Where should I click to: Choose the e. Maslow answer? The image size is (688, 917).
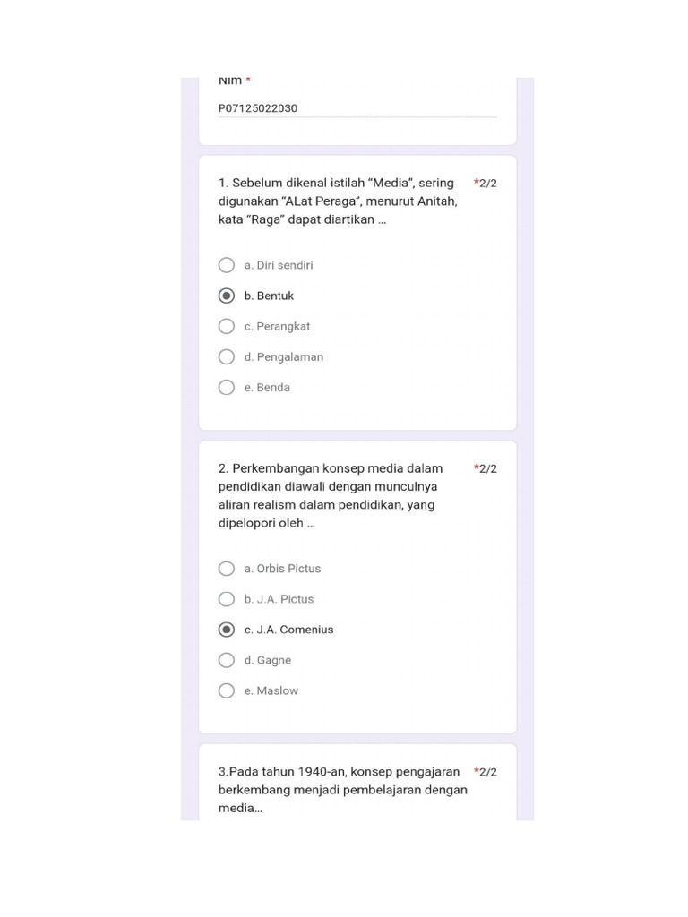[227, 690]
